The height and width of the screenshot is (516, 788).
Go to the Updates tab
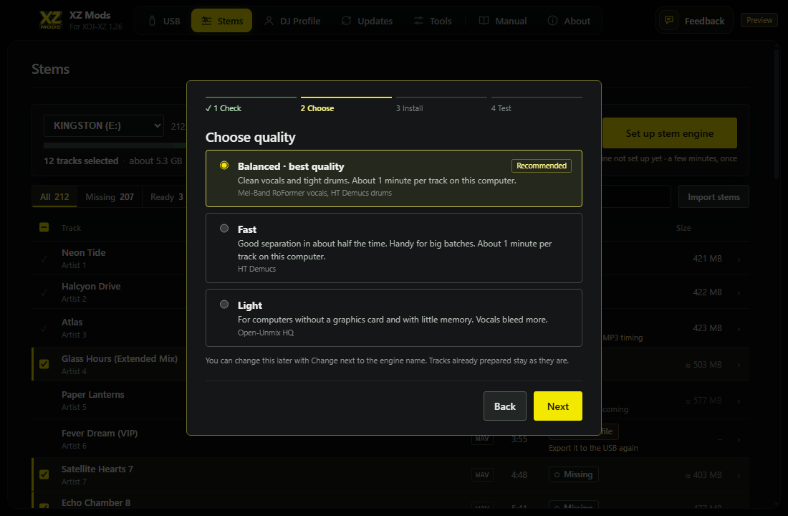tap(367, 21)
